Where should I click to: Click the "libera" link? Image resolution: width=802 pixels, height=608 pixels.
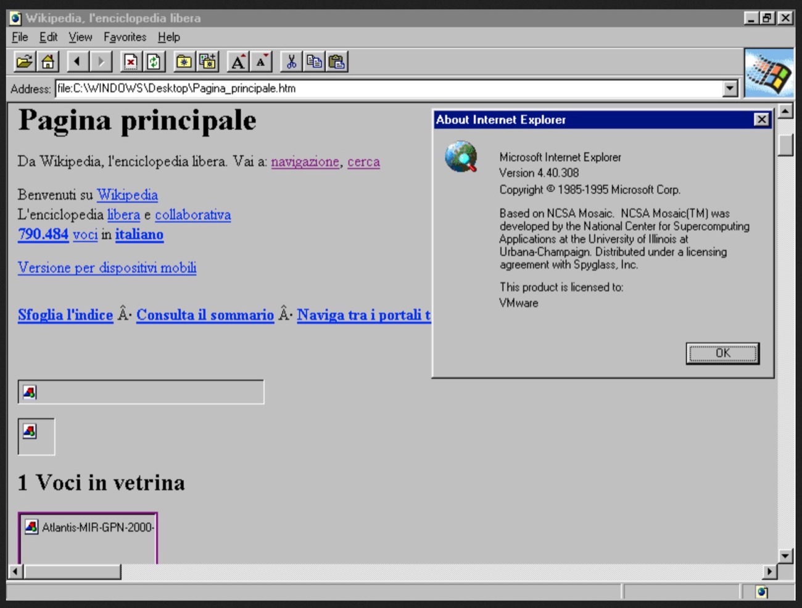coord(123,215)
